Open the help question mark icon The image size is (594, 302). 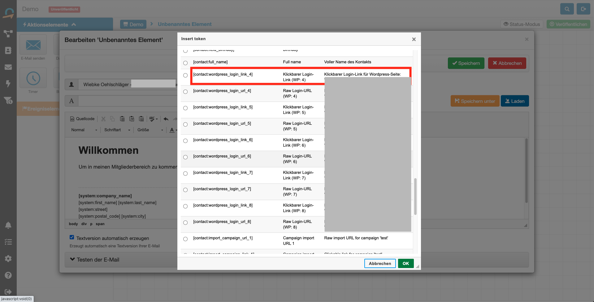(8, 275)
